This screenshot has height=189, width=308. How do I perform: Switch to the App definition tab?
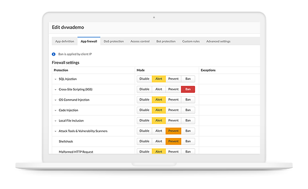point(65,41)
